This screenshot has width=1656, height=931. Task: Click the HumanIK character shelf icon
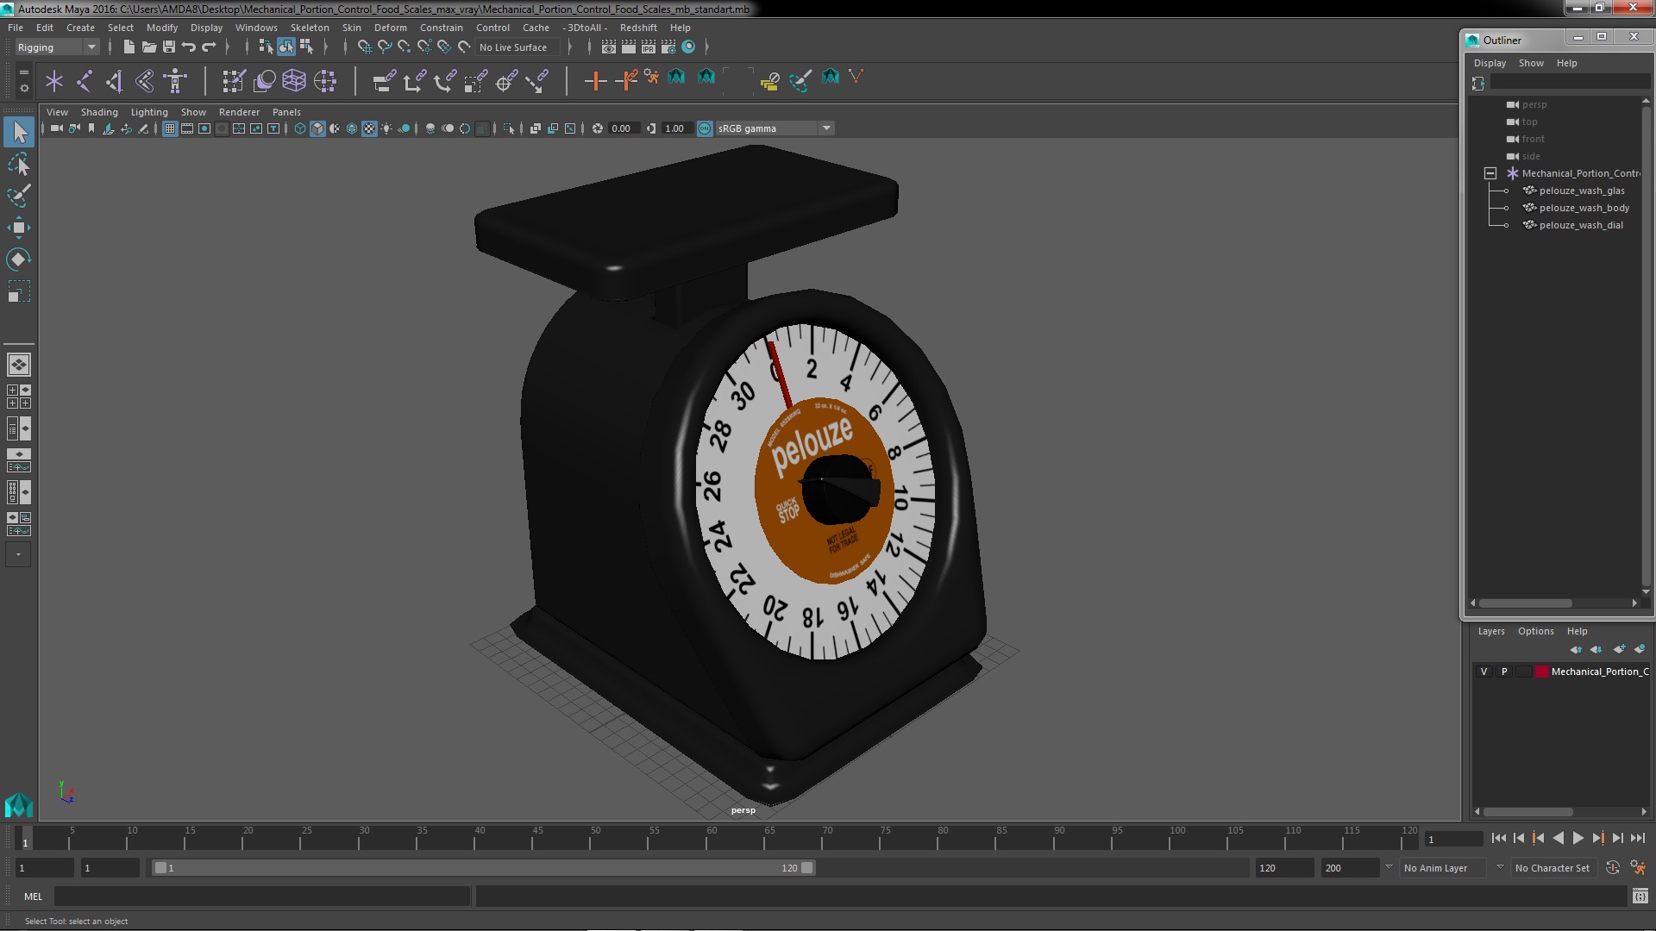[x=176, y=81]
